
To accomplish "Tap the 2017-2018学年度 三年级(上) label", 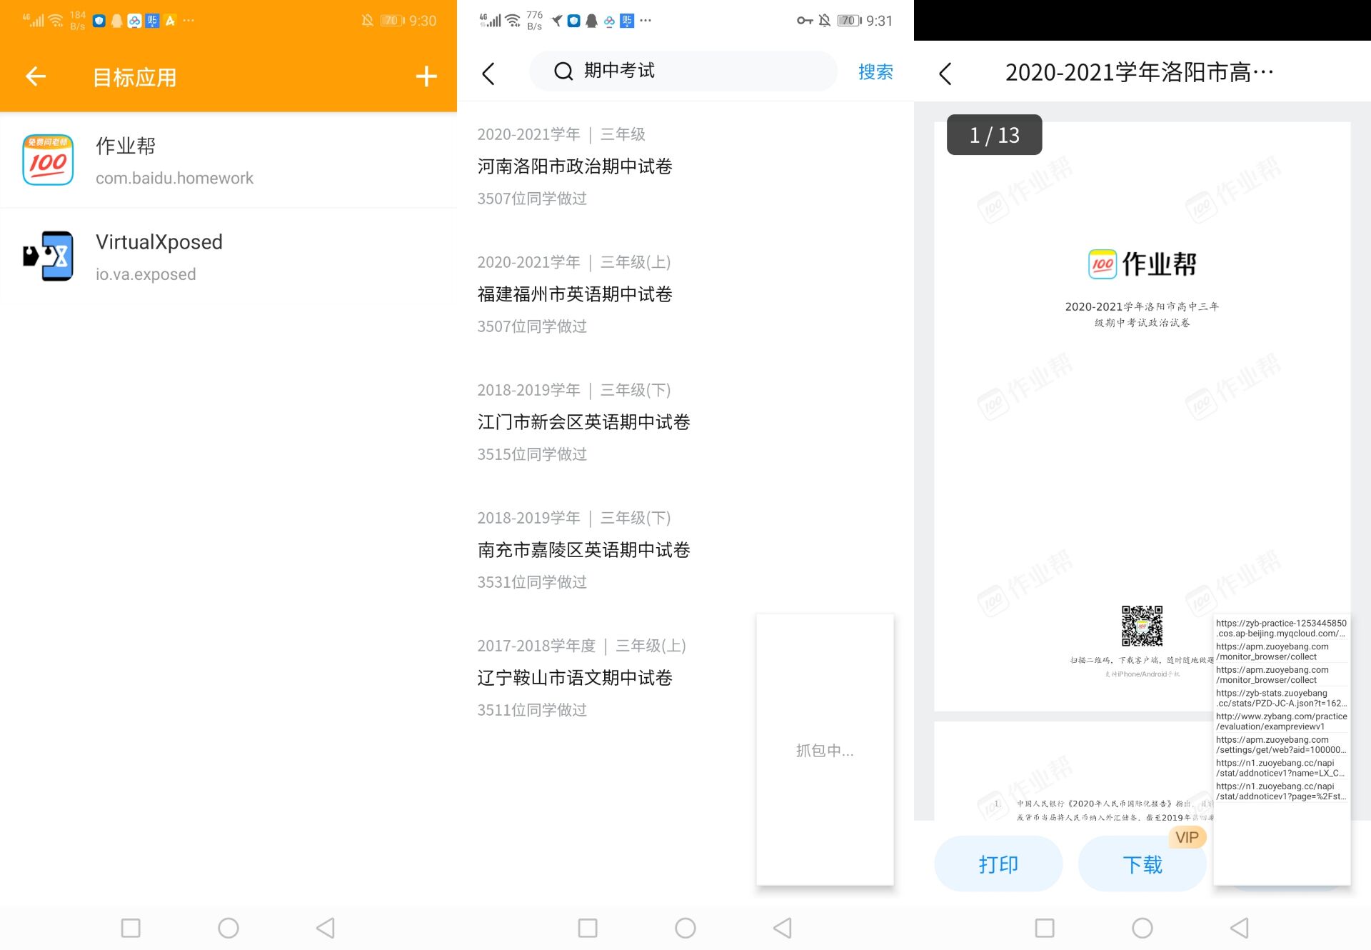I will point(581,646).
